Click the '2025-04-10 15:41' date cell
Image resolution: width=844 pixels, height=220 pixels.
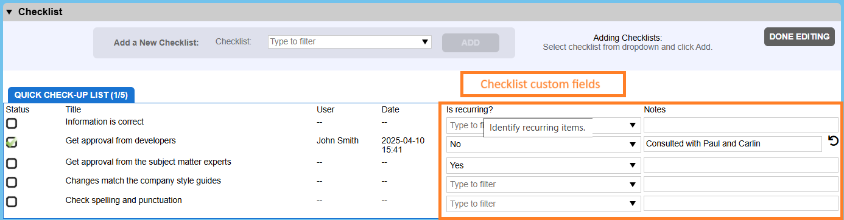[403, 145]
